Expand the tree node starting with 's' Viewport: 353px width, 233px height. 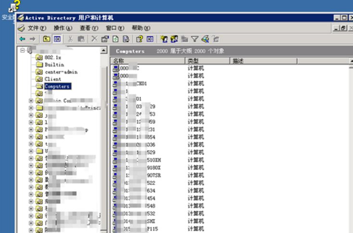coord(31,137)
